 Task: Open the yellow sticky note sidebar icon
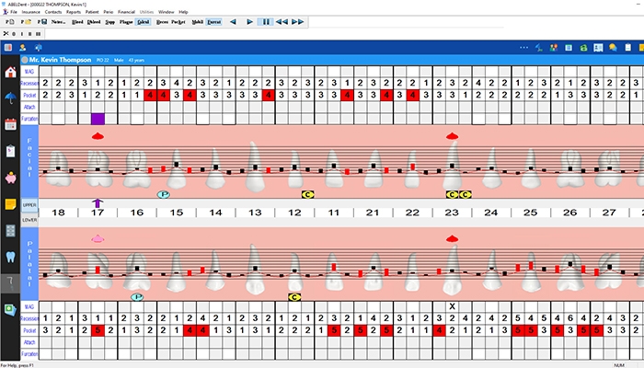point(10,204)
